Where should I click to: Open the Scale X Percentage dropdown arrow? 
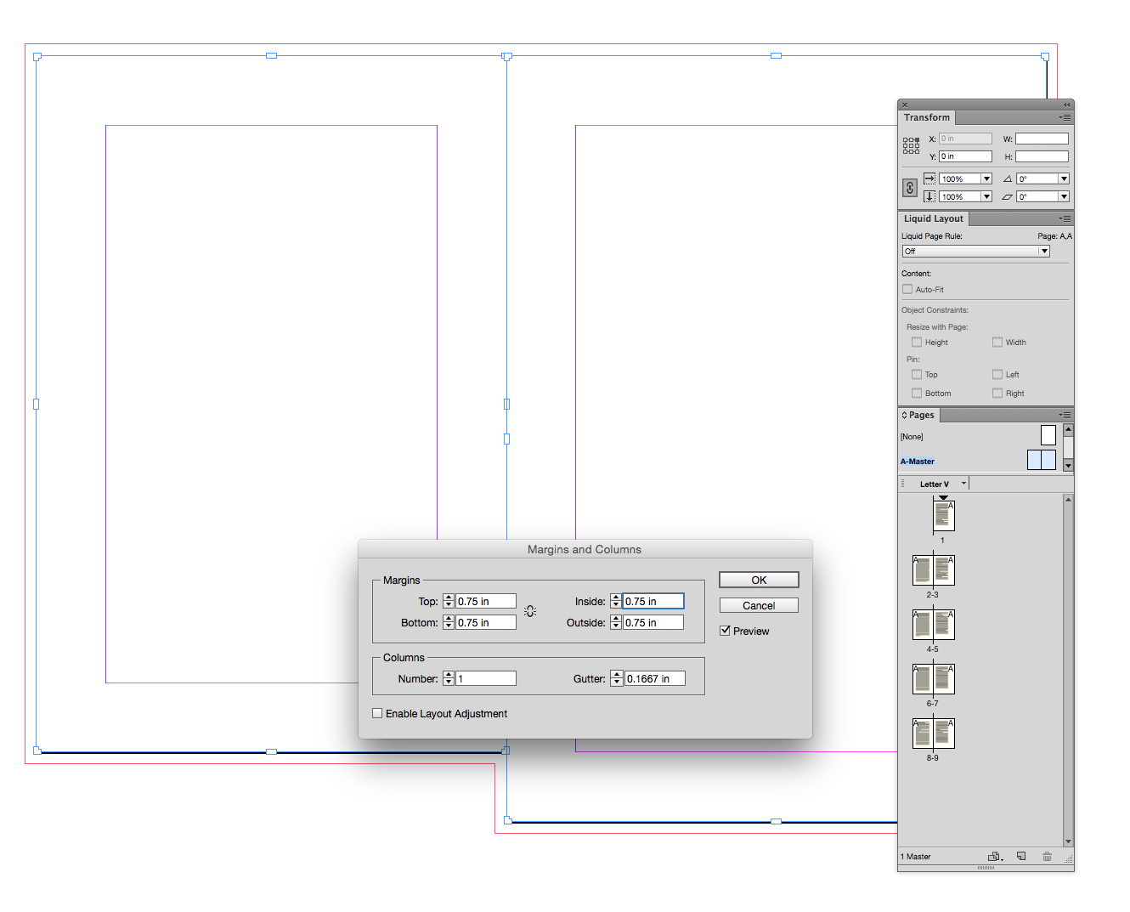pyautogui.click(x=986, y=178)
